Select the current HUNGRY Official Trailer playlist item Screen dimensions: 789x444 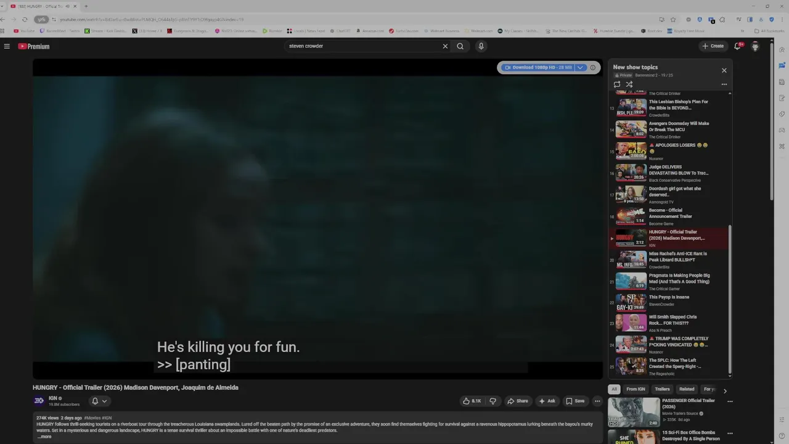(669, 238)
